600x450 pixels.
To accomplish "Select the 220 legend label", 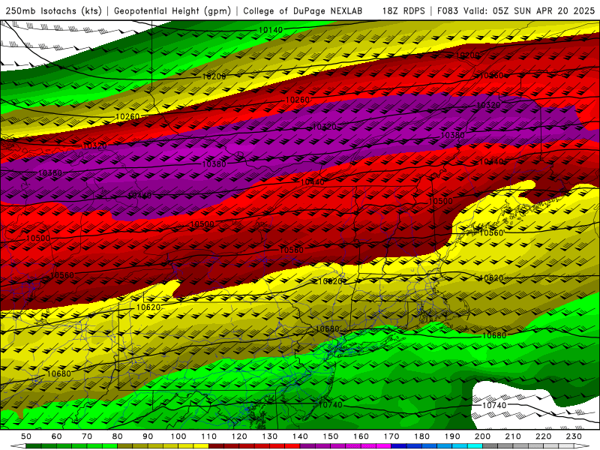I will (543, 436).
